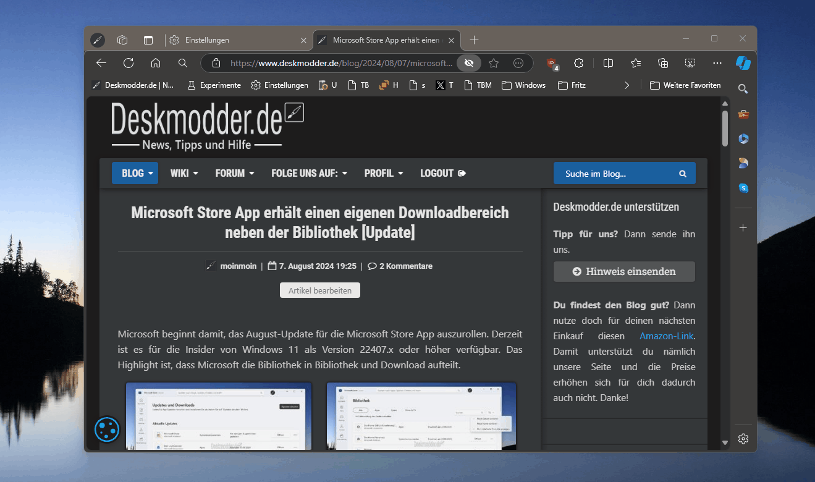Switch to the Einstellungen tab
The width and height of the screenshot is (815, 482).
(238, 40)
